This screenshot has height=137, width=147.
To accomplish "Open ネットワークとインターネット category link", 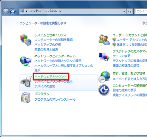I will coord(55,56).
